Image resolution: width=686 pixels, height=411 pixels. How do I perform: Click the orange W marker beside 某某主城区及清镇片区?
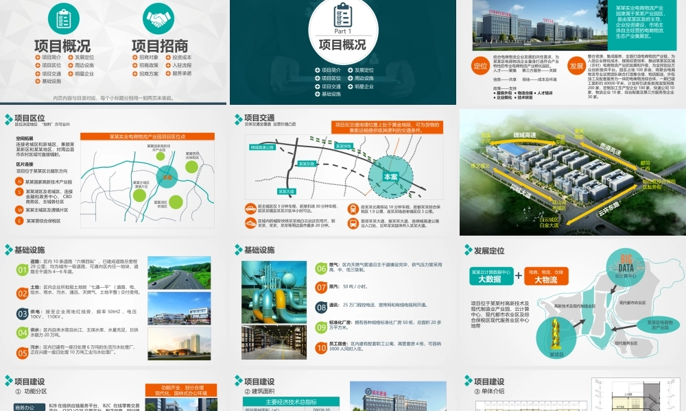pyautogui.click(x=19, y=210)
